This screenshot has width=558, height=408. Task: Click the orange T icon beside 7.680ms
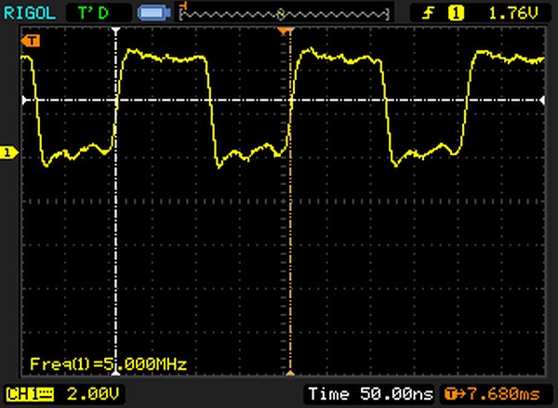[452, 393]
